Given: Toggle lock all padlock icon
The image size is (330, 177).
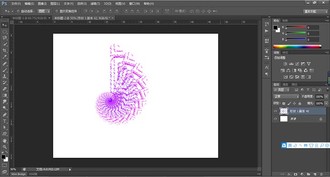Looking at the screenshot, I should pos(299,103).
